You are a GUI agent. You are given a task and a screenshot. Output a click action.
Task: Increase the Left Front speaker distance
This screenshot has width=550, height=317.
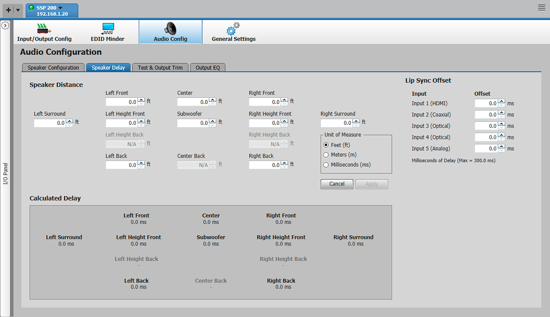click(141, 100)
